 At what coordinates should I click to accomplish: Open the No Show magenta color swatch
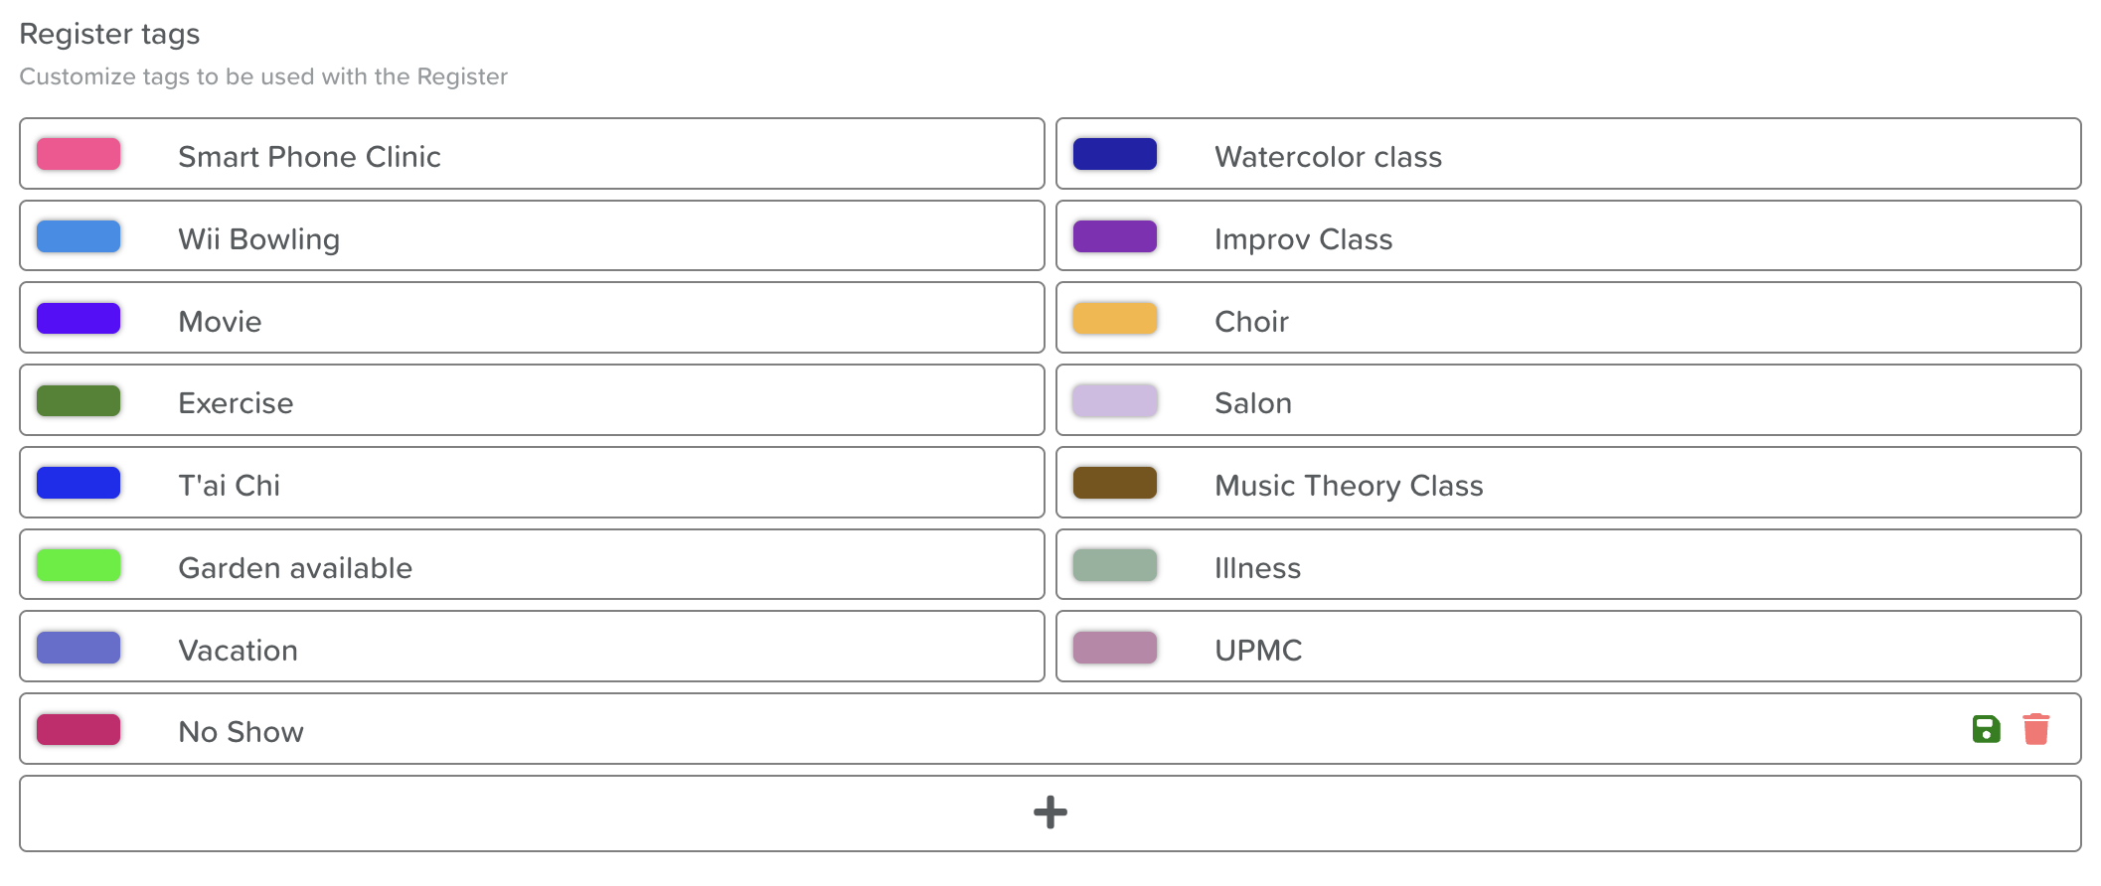79,729
